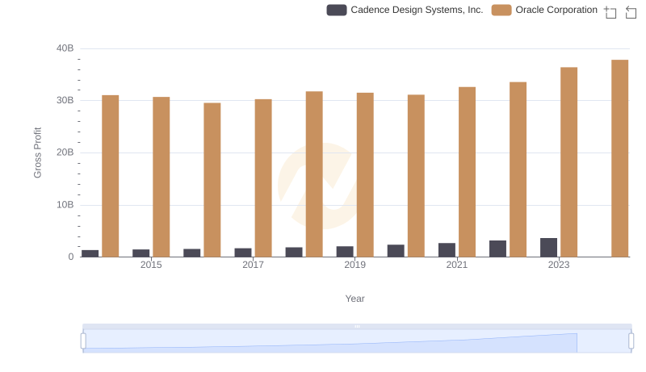
Task: Select Cadence bar for 2015
Action: (x=141, y=253)
